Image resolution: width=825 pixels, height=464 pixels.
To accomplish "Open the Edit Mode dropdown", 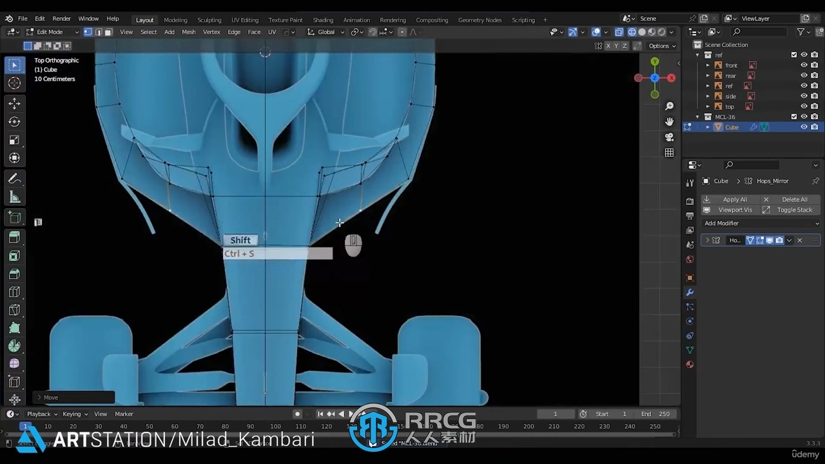I will [x=52, y=32].
